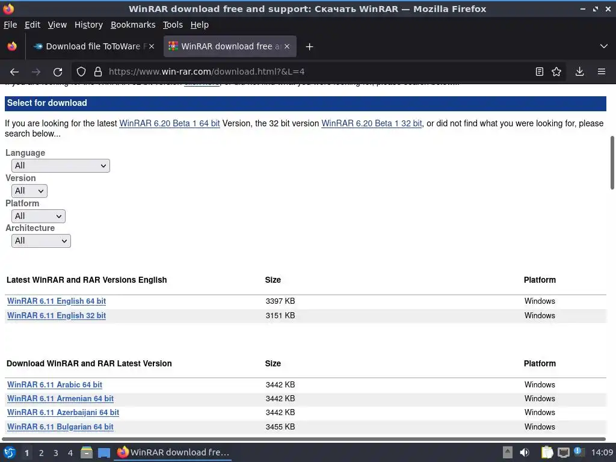Click the vertical page scrollbar thumb
The image size is (616, 462).
click(x=612, y=162)
